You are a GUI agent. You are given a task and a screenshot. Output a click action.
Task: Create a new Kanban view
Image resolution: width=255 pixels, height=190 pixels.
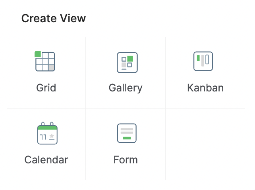pyautogui.click(x=205, y=72)
